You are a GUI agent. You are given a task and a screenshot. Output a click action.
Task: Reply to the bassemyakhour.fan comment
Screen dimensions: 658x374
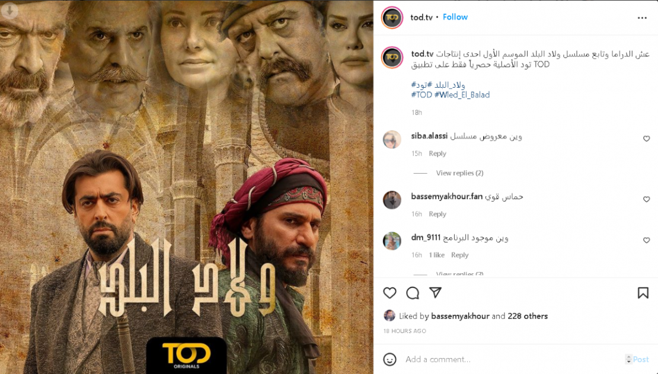[437, 214]
